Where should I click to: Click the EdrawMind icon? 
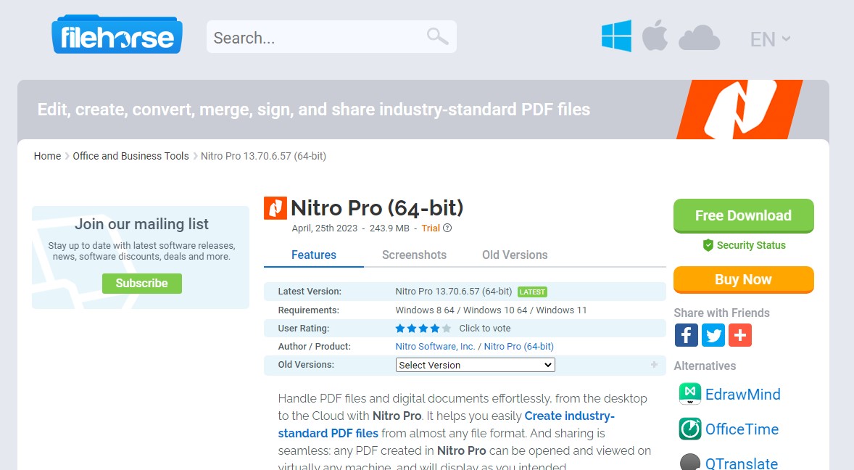[690, 394]
